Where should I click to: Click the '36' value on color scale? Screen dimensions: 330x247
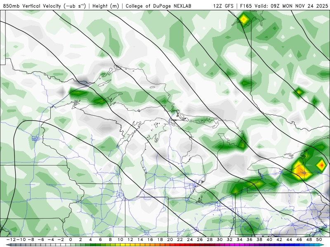pos(250,240)
